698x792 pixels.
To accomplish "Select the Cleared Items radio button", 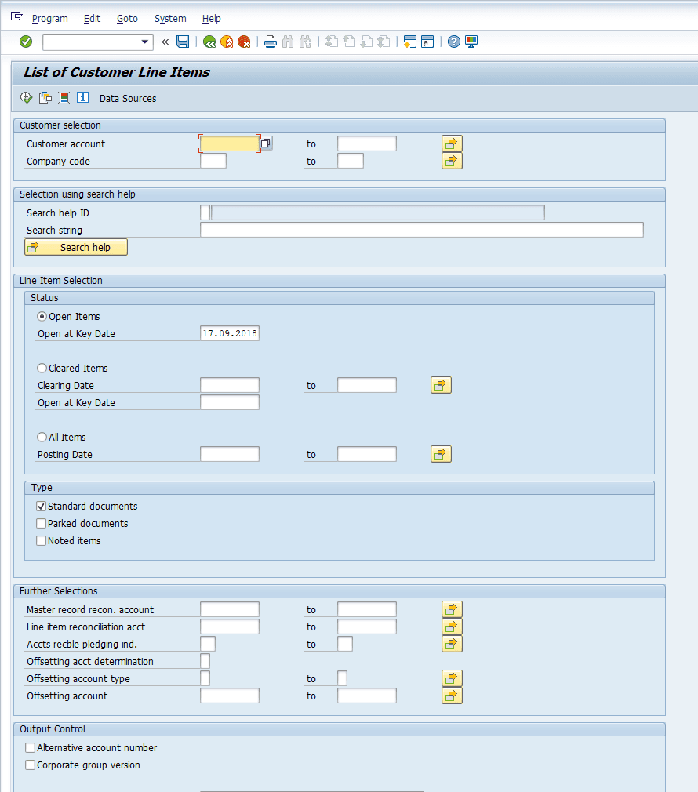I will click(42, 369).
